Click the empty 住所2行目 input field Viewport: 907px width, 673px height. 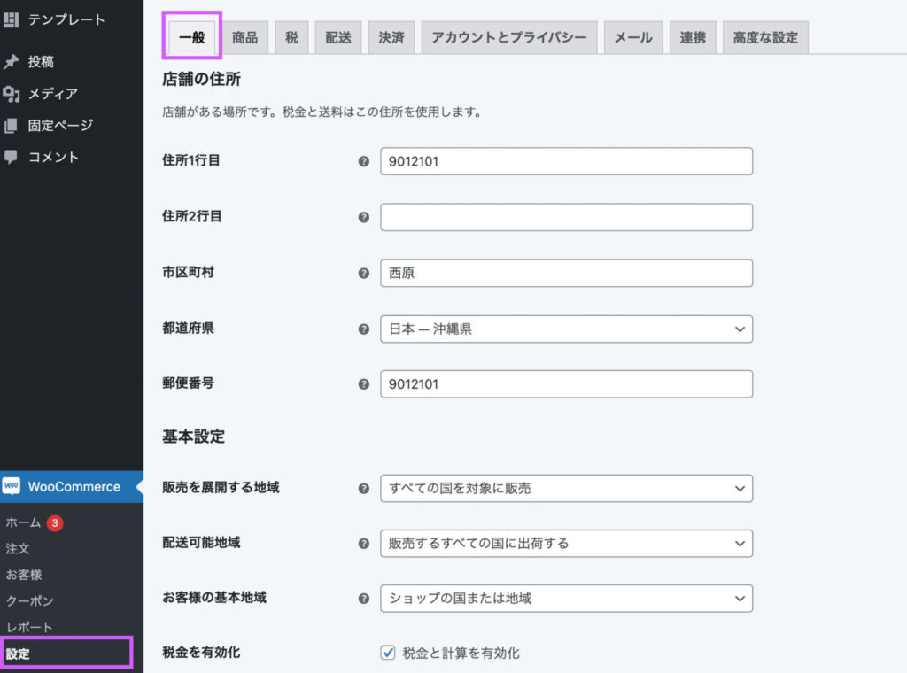pyautogui.click(x=566, y=217)
